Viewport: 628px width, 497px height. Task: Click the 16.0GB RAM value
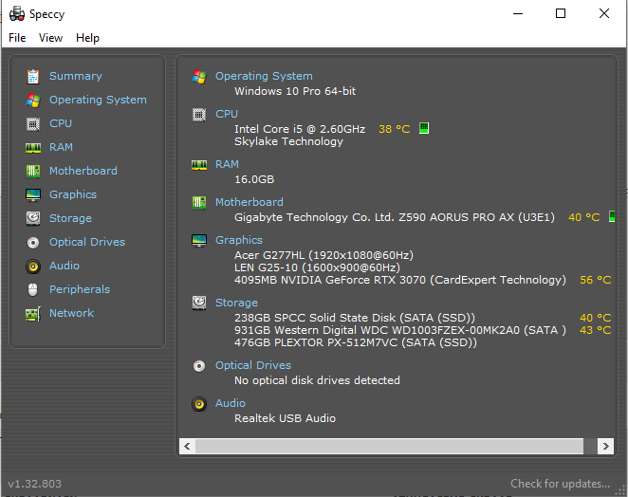click(254, 179)
